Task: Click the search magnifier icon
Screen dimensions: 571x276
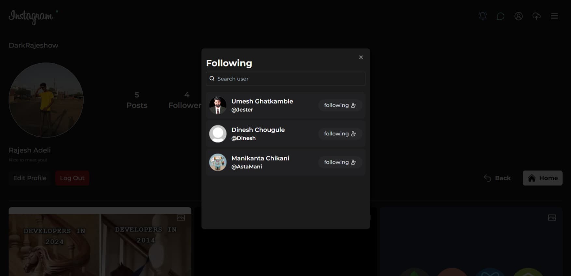Action: tap(212, 79)
